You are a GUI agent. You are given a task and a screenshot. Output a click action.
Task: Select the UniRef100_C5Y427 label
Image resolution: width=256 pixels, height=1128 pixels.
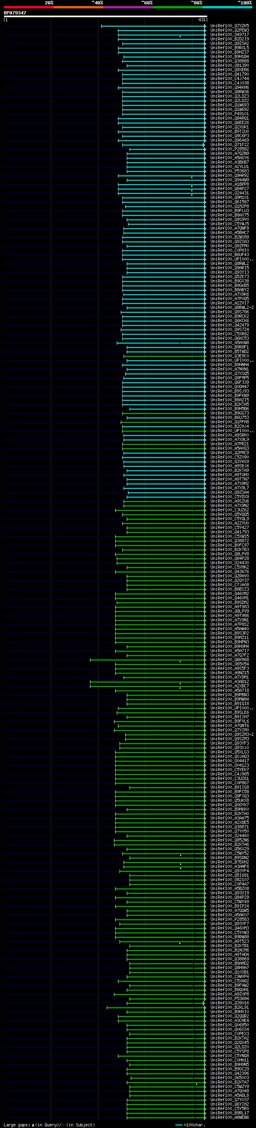[230, 527]
